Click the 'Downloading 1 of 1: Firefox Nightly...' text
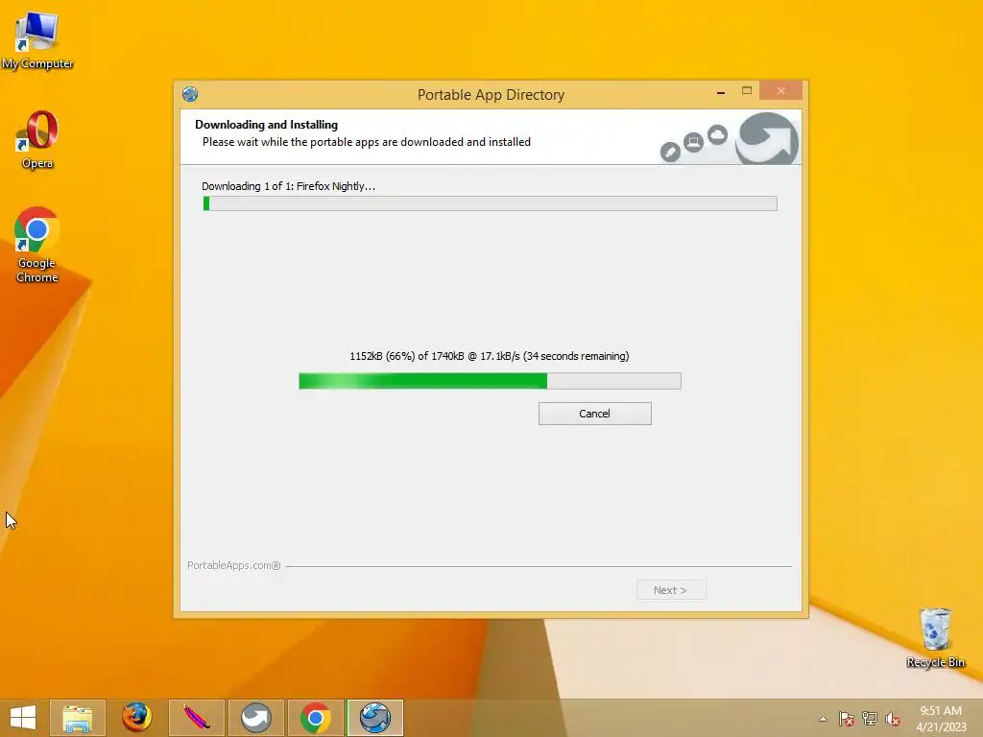Viewport: 983px width, 737px height. click(288, 186)
